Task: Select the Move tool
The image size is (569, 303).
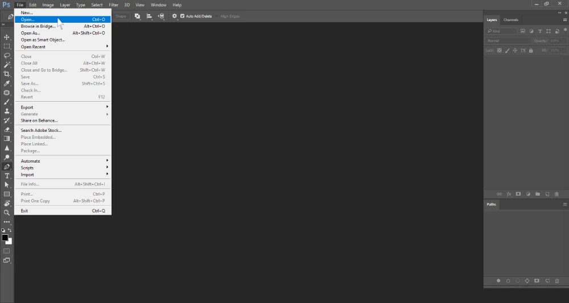Action: coord(6,37)
